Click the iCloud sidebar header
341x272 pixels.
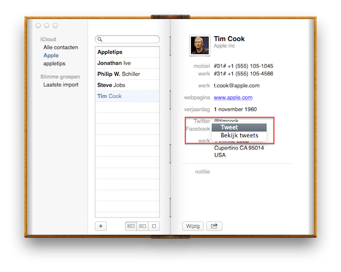click(48, 39)
